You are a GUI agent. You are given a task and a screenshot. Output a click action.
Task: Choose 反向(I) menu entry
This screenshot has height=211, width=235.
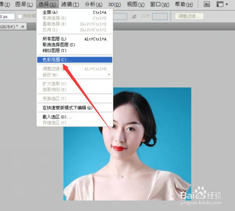(75, 30)
